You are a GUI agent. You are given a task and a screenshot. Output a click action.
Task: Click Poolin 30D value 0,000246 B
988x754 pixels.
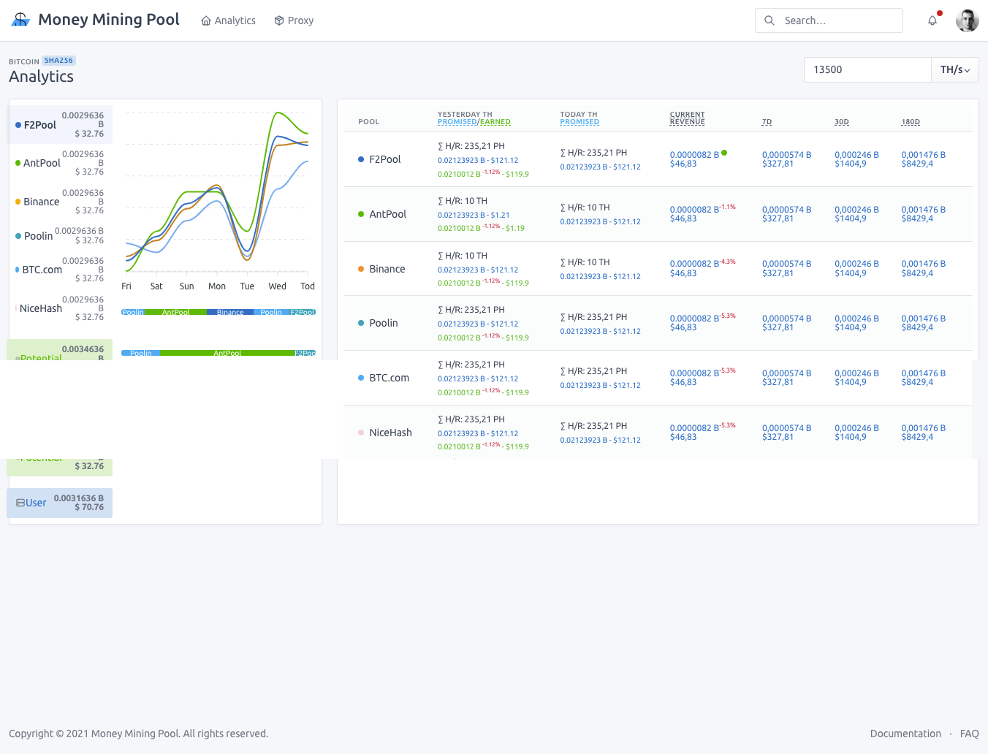pos(856,319)
